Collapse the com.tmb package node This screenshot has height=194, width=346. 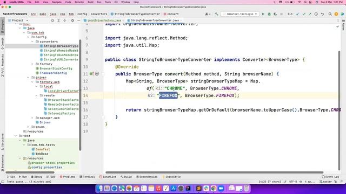click(24, 32)
